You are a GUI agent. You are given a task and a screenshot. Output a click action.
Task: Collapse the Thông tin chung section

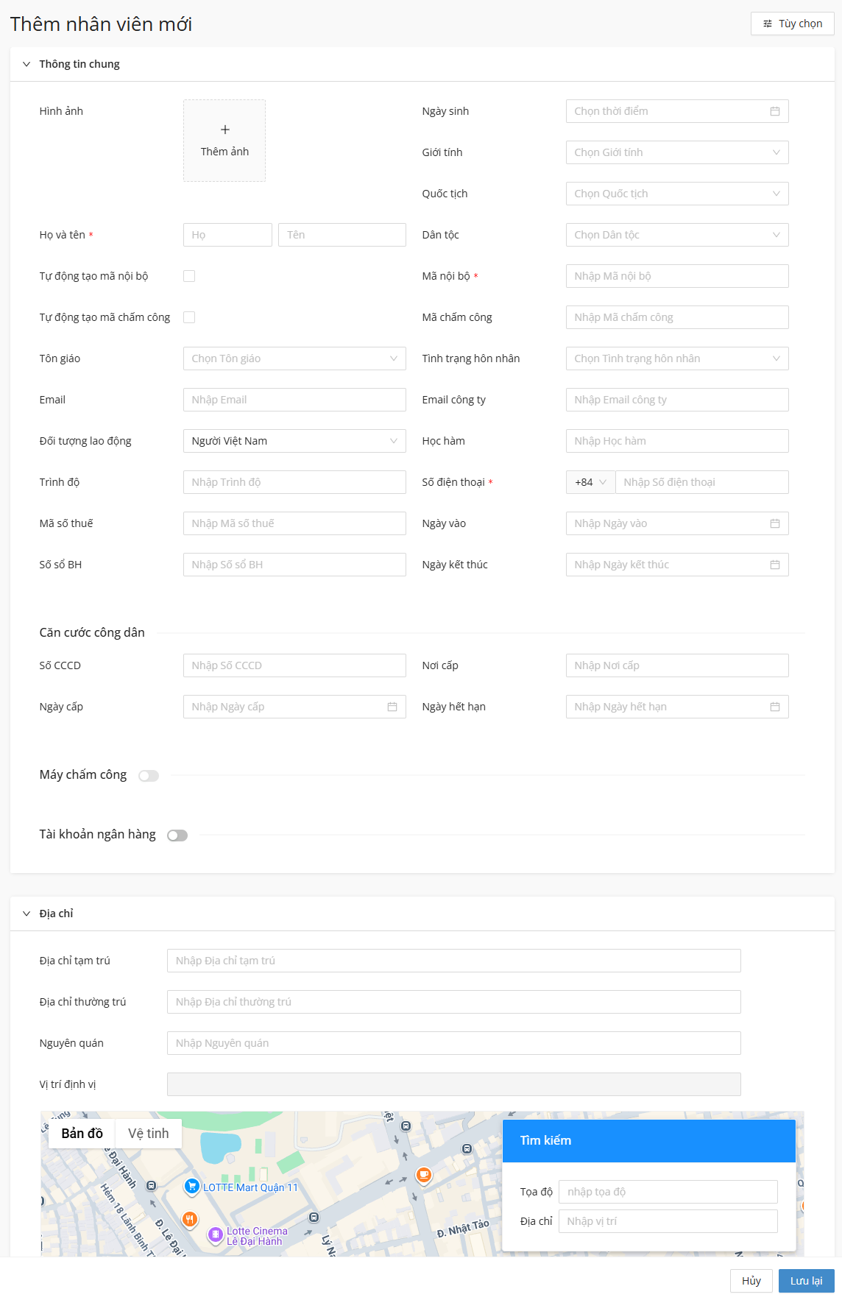click(26, 64)
